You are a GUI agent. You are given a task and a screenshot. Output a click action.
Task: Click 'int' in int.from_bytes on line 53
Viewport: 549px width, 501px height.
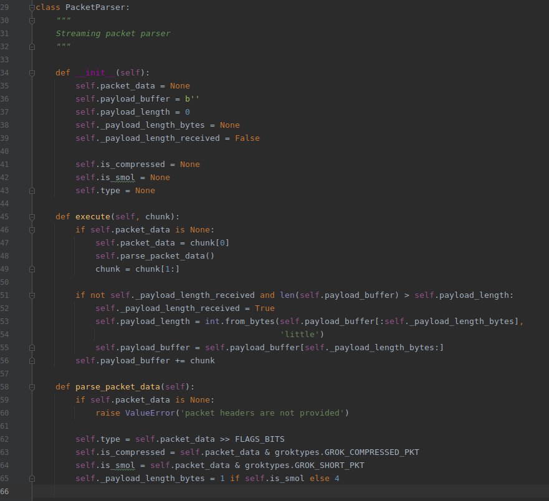212,322
